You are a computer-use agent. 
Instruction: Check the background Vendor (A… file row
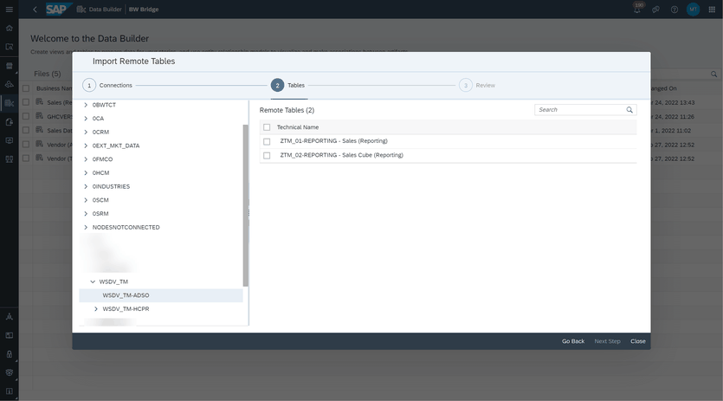click(x=26, y=145)
